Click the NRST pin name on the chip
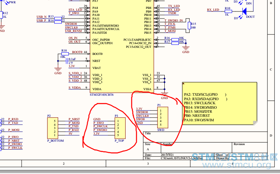 (x=96, y=61)
